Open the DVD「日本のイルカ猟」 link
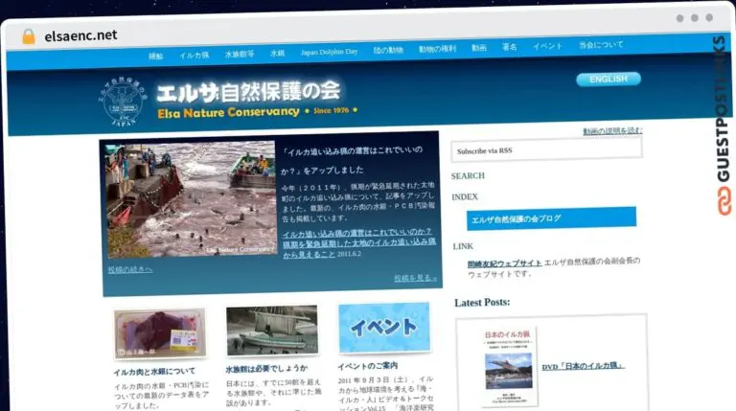The image size is (736, 411). coord(583,366)
